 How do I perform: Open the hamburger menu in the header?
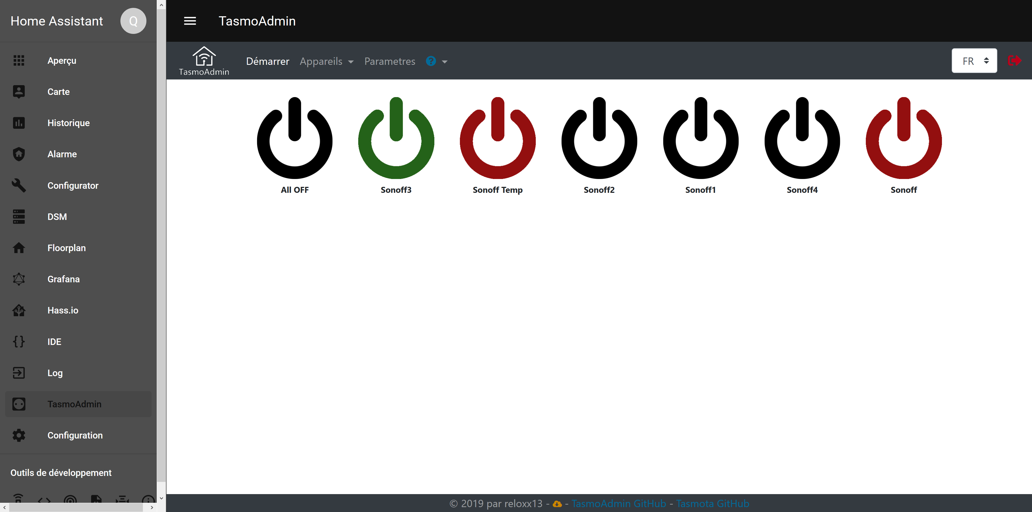click(x=190, y=21)
